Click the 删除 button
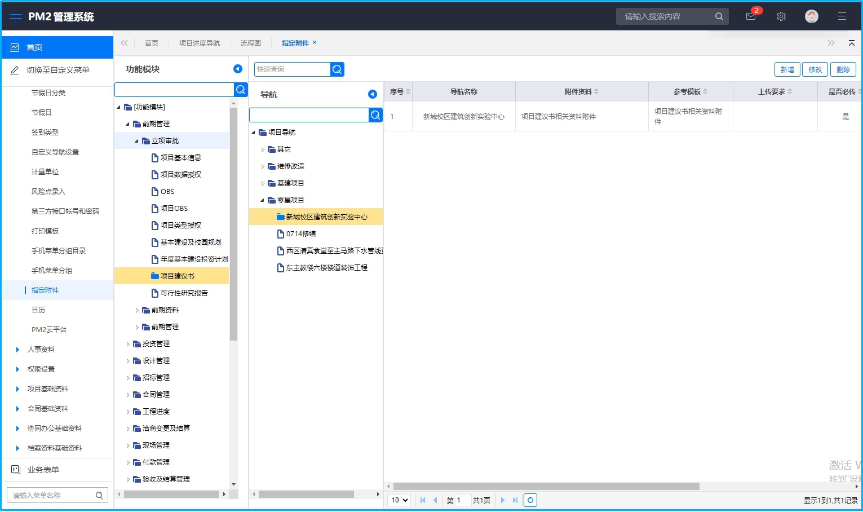Viewport: 863px width, 512px height. pos(843,69)
